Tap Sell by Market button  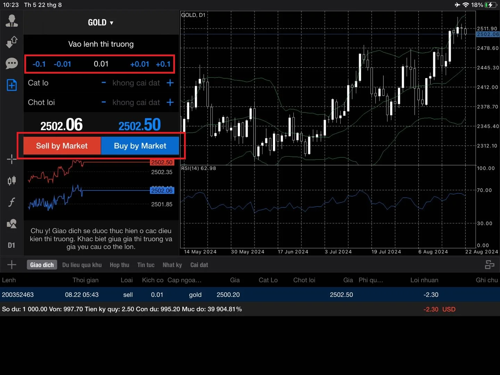62,146
